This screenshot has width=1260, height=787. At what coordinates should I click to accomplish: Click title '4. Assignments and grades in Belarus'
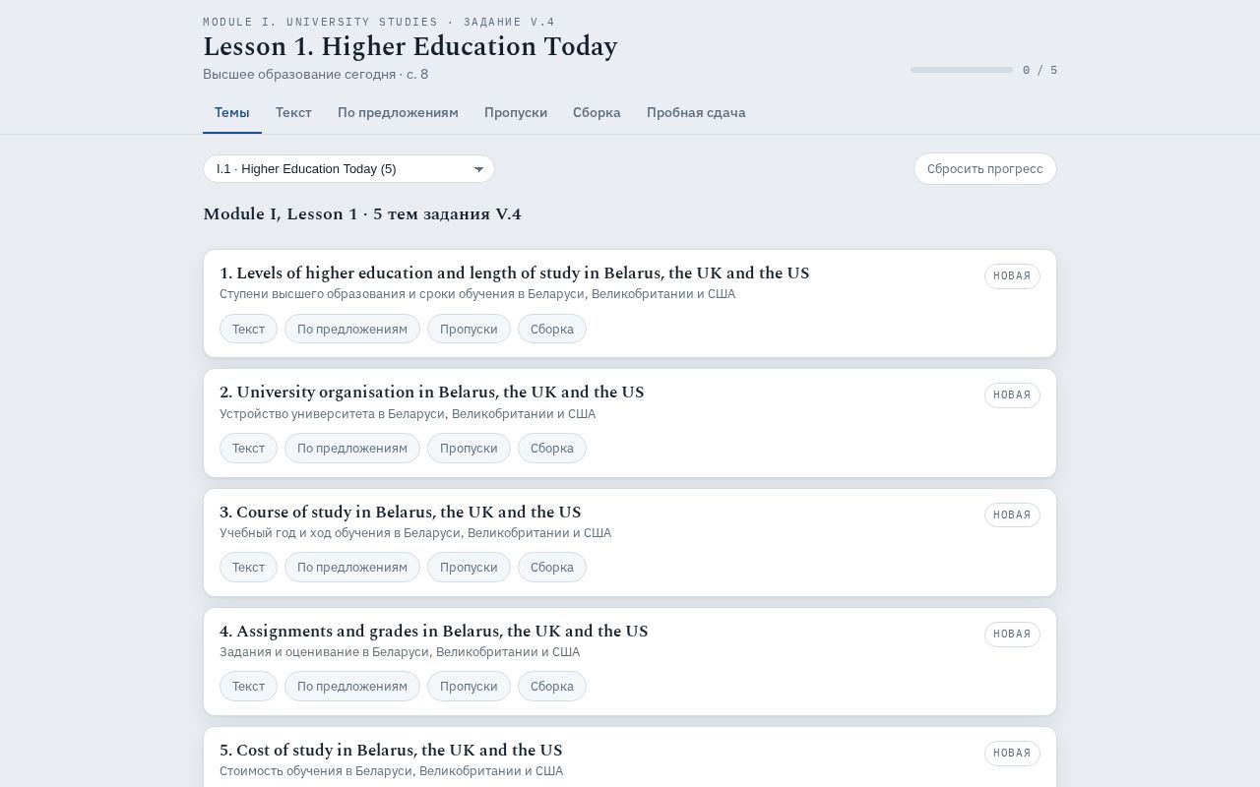(433, 631)
